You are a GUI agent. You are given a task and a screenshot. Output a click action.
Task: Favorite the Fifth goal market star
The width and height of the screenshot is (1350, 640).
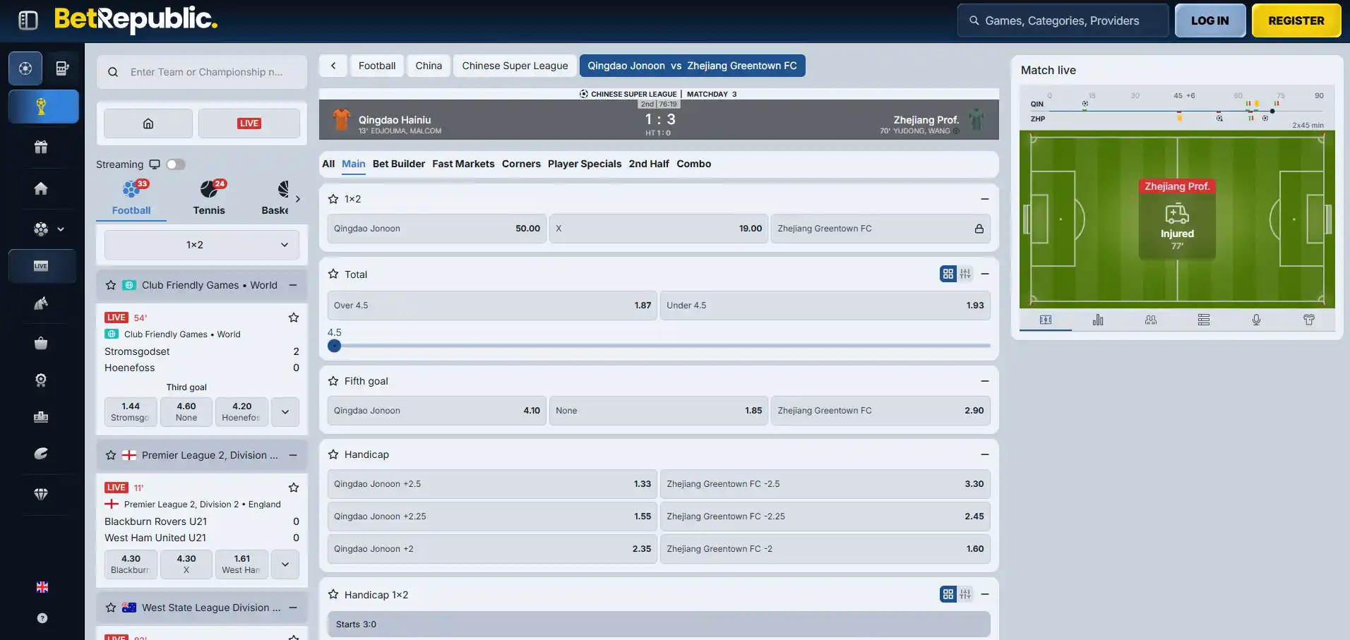[333, 381]
